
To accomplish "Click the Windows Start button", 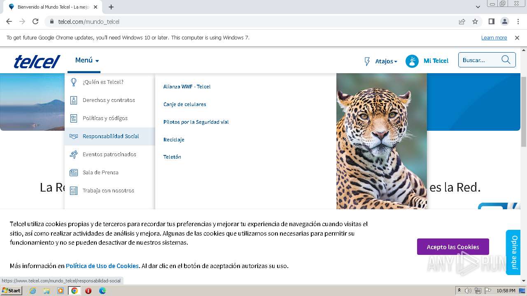I will pos(12,291).
